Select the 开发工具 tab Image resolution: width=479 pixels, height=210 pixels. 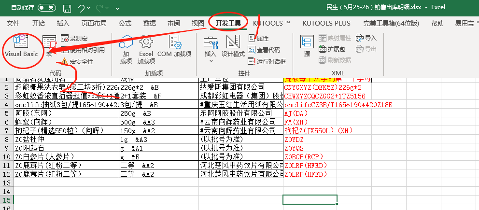(228, 23)
